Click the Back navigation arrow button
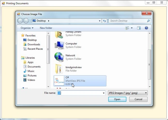 [x=20, y=21]
